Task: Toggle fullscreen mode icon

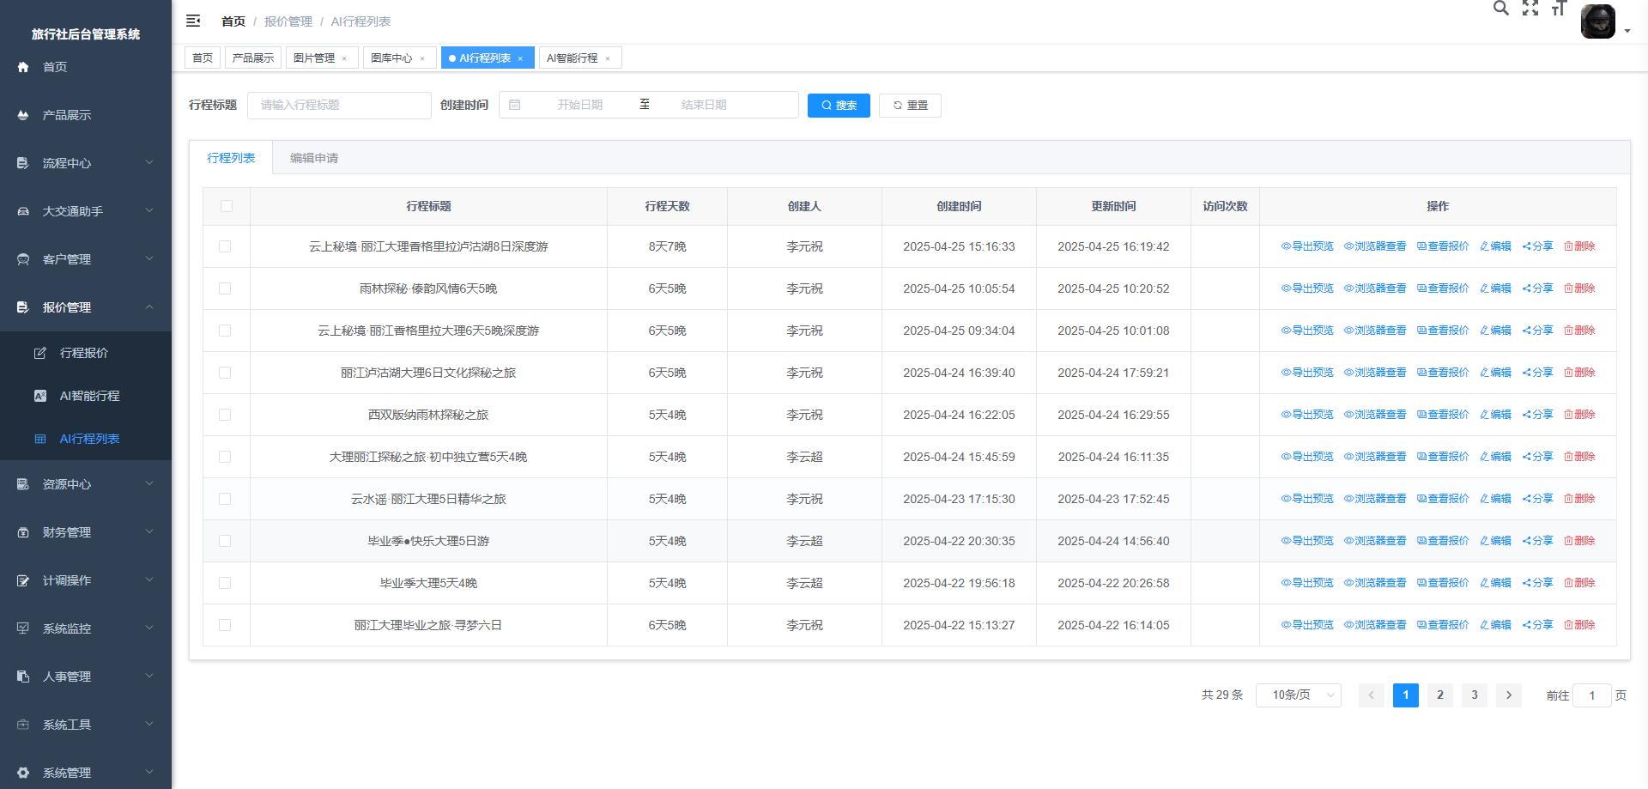Action: coord(1530,9)
